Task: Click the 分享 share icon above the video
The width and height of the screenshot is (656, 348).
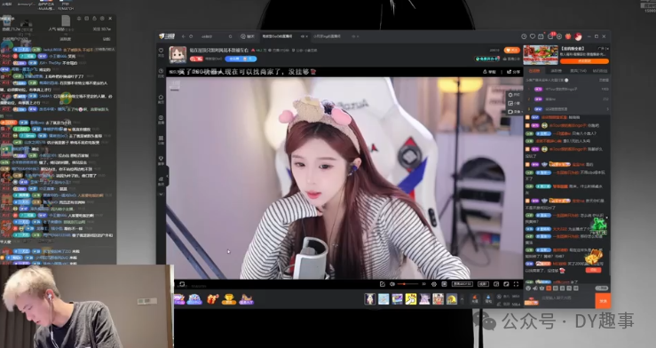Action: tap(513, 72)
